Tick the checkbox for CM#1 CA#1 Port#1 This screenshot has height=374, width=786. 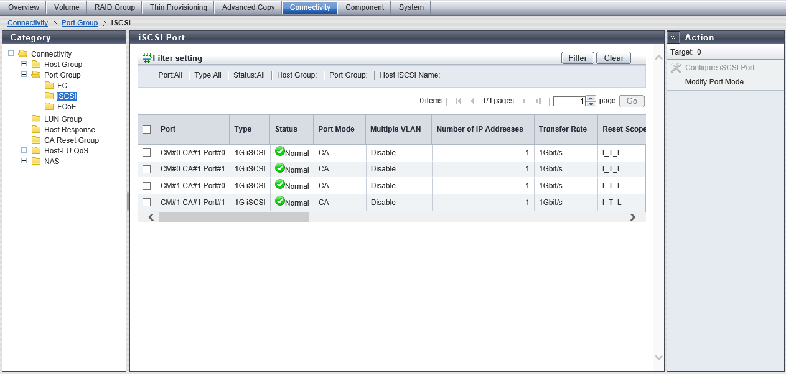147,203
